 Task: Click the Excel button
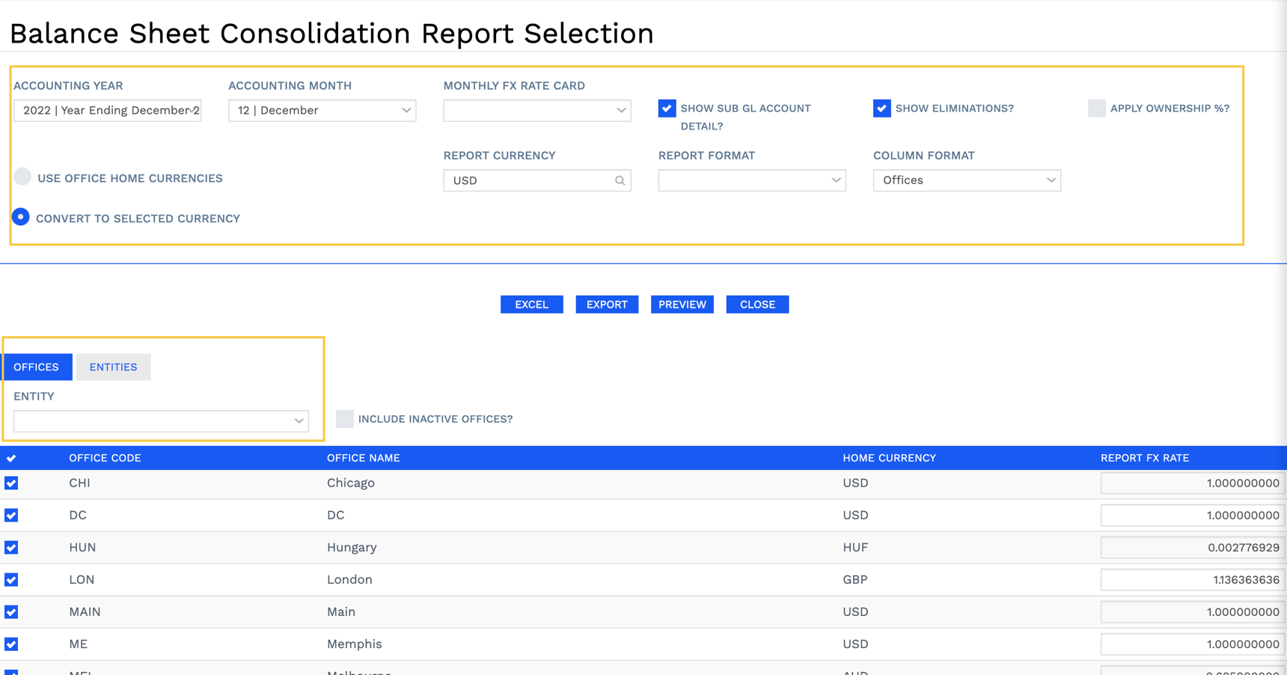531,304
